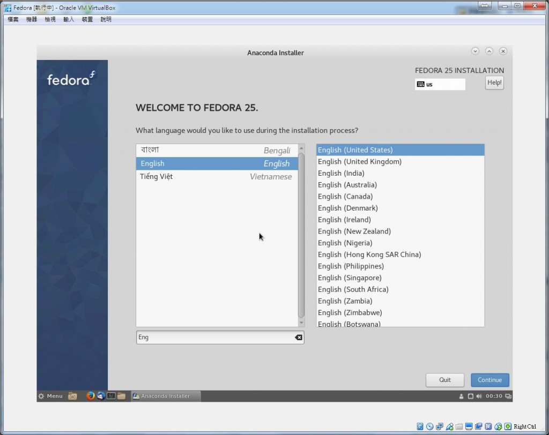Select English (United States) locale
This screenshot has height=435, width=549.
point(400,150)
